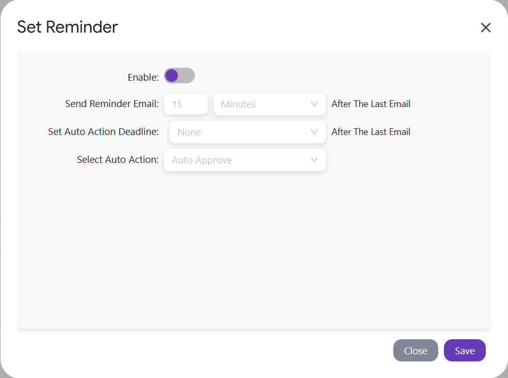This screenshot has height=378, width=508.
Task: Open the Minutes time unit dropdown
Action: (x=270, y=104)
